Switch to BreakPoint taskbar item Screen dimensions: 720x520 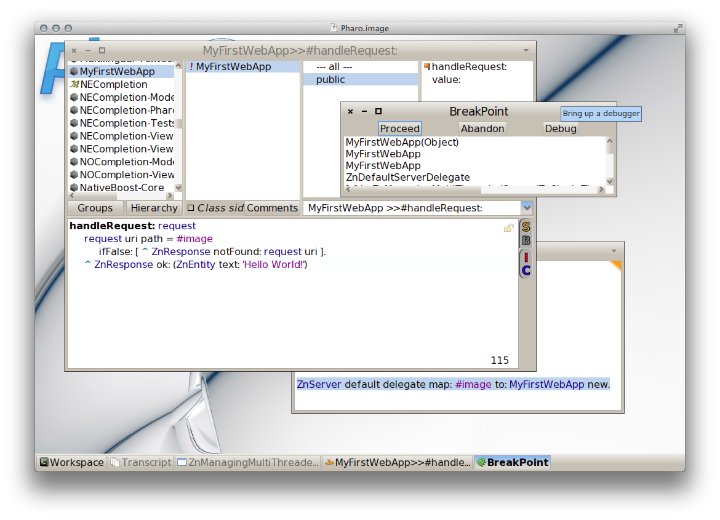513,462
